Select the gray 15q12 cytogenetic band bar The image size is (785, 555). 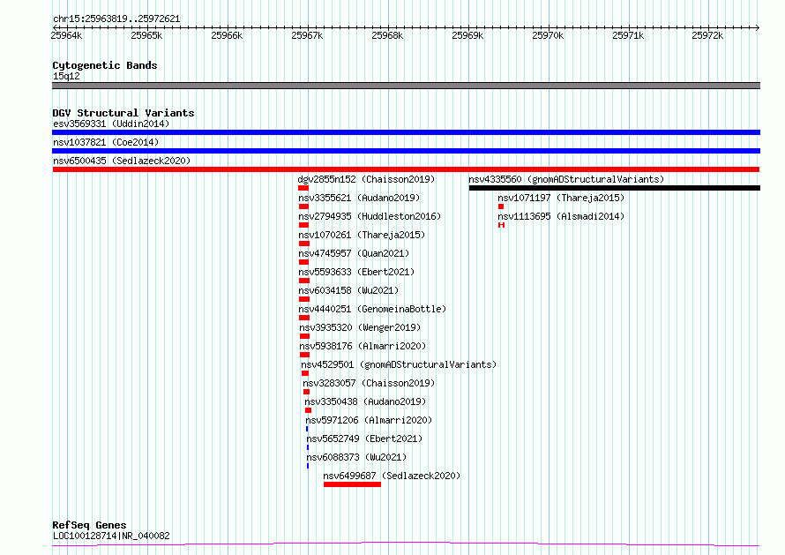click(x=406, y=86)
